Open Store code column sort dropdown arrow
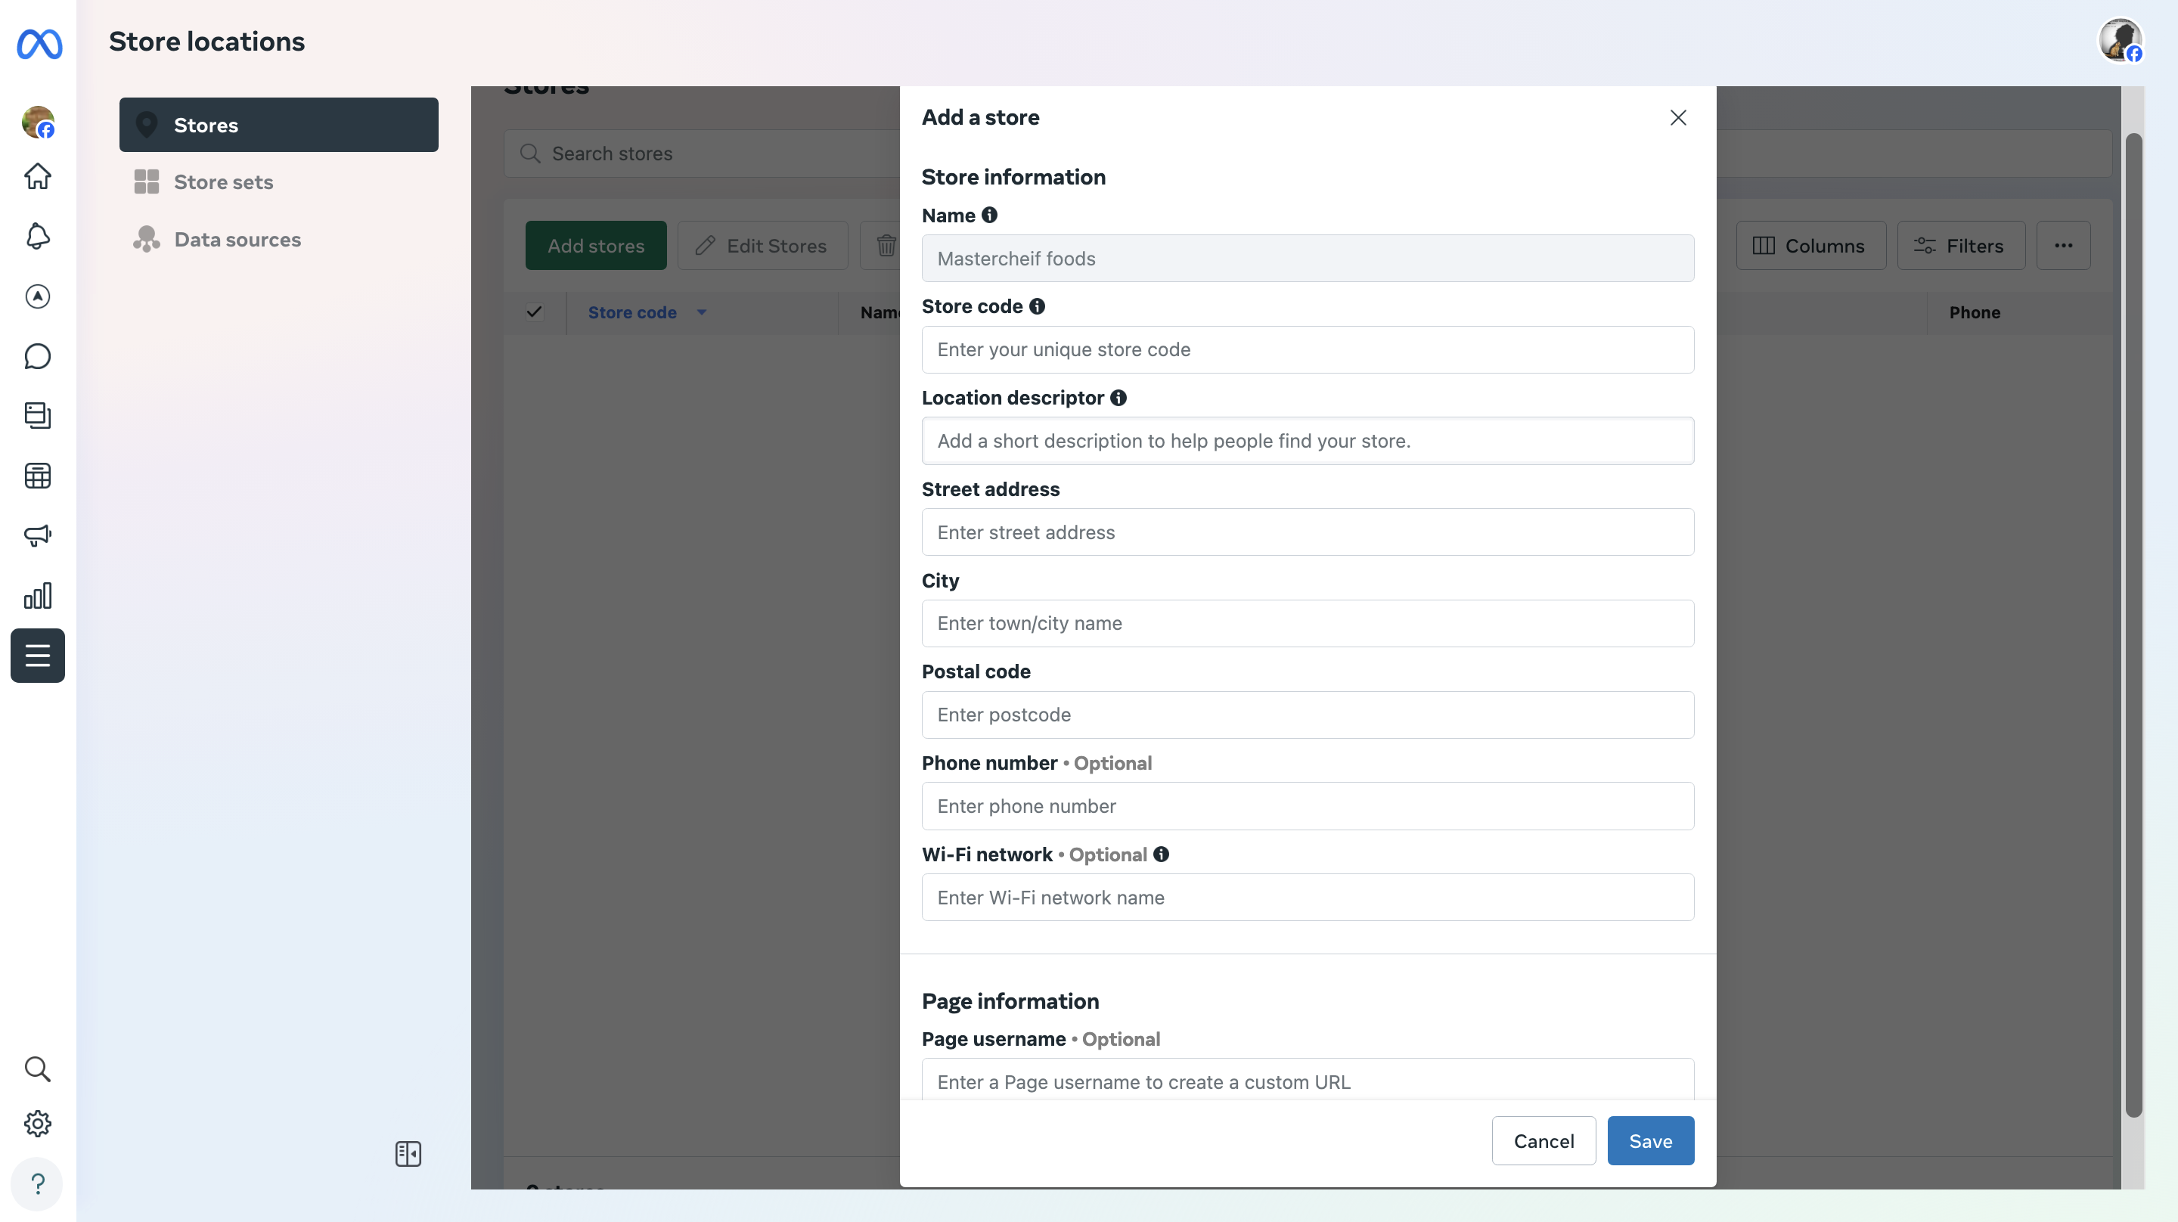The image size is (2178, 1222). click(702, 312)
